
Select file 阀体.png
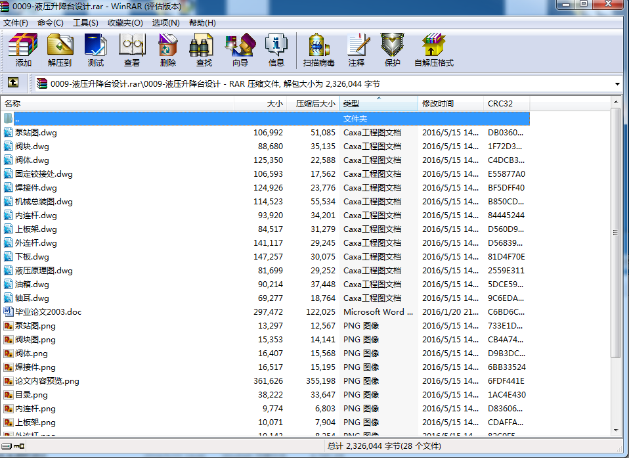32,354
